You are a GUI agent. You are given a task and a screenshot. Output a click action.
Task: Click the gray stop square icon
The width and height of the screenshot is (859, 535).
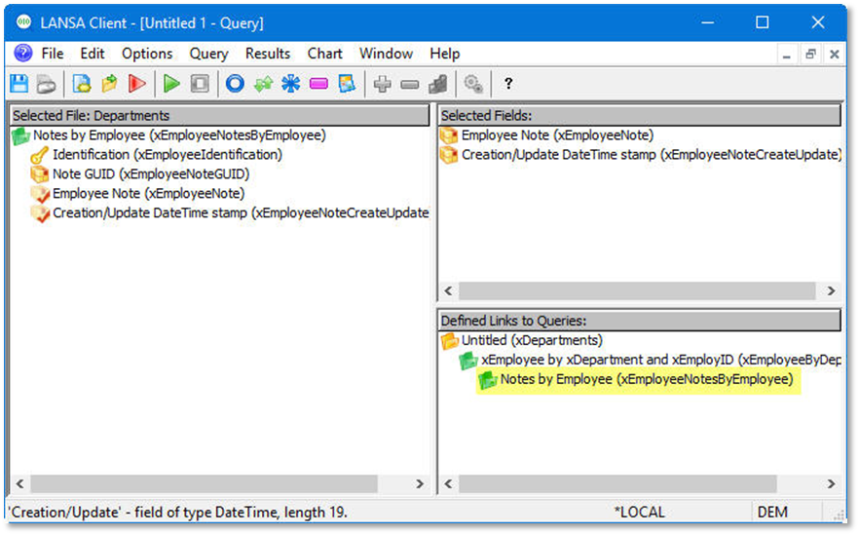pos(200,84)
